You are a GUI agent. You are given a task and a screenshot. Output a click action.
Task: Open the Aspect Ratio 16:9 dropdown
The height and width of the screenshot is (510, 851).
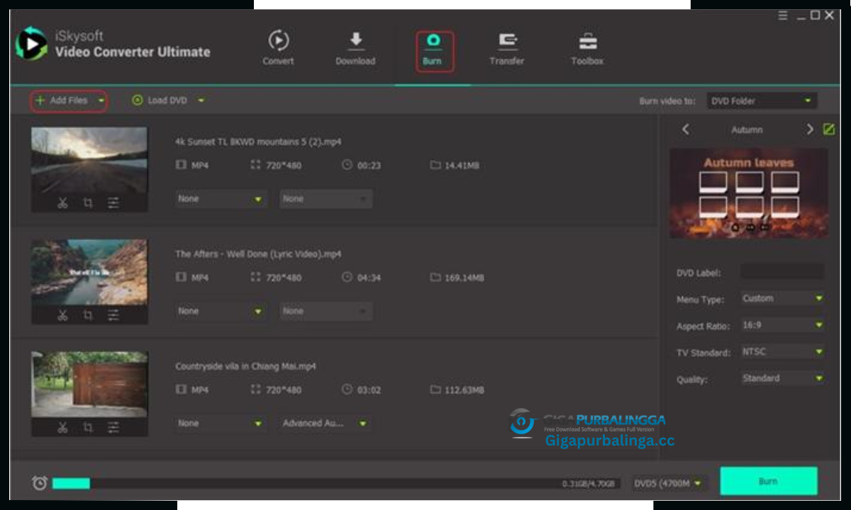[x=782, y=325]
